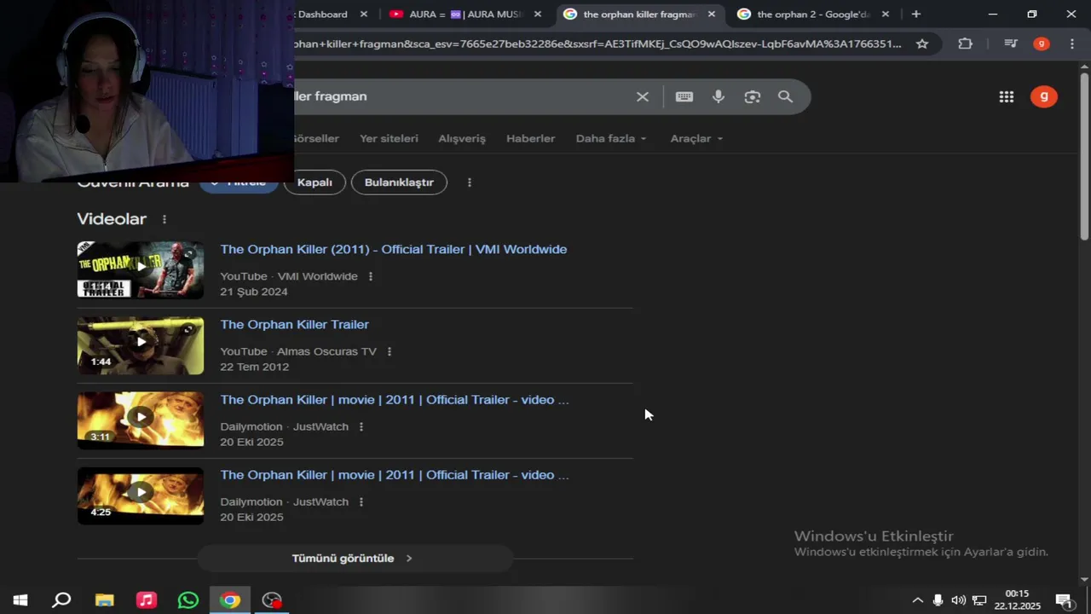Image resolution: width=1091 pixels, height=614 pixels.
Task: Play the 3:11 trailer thumbnail
Action: pos(141,420)
